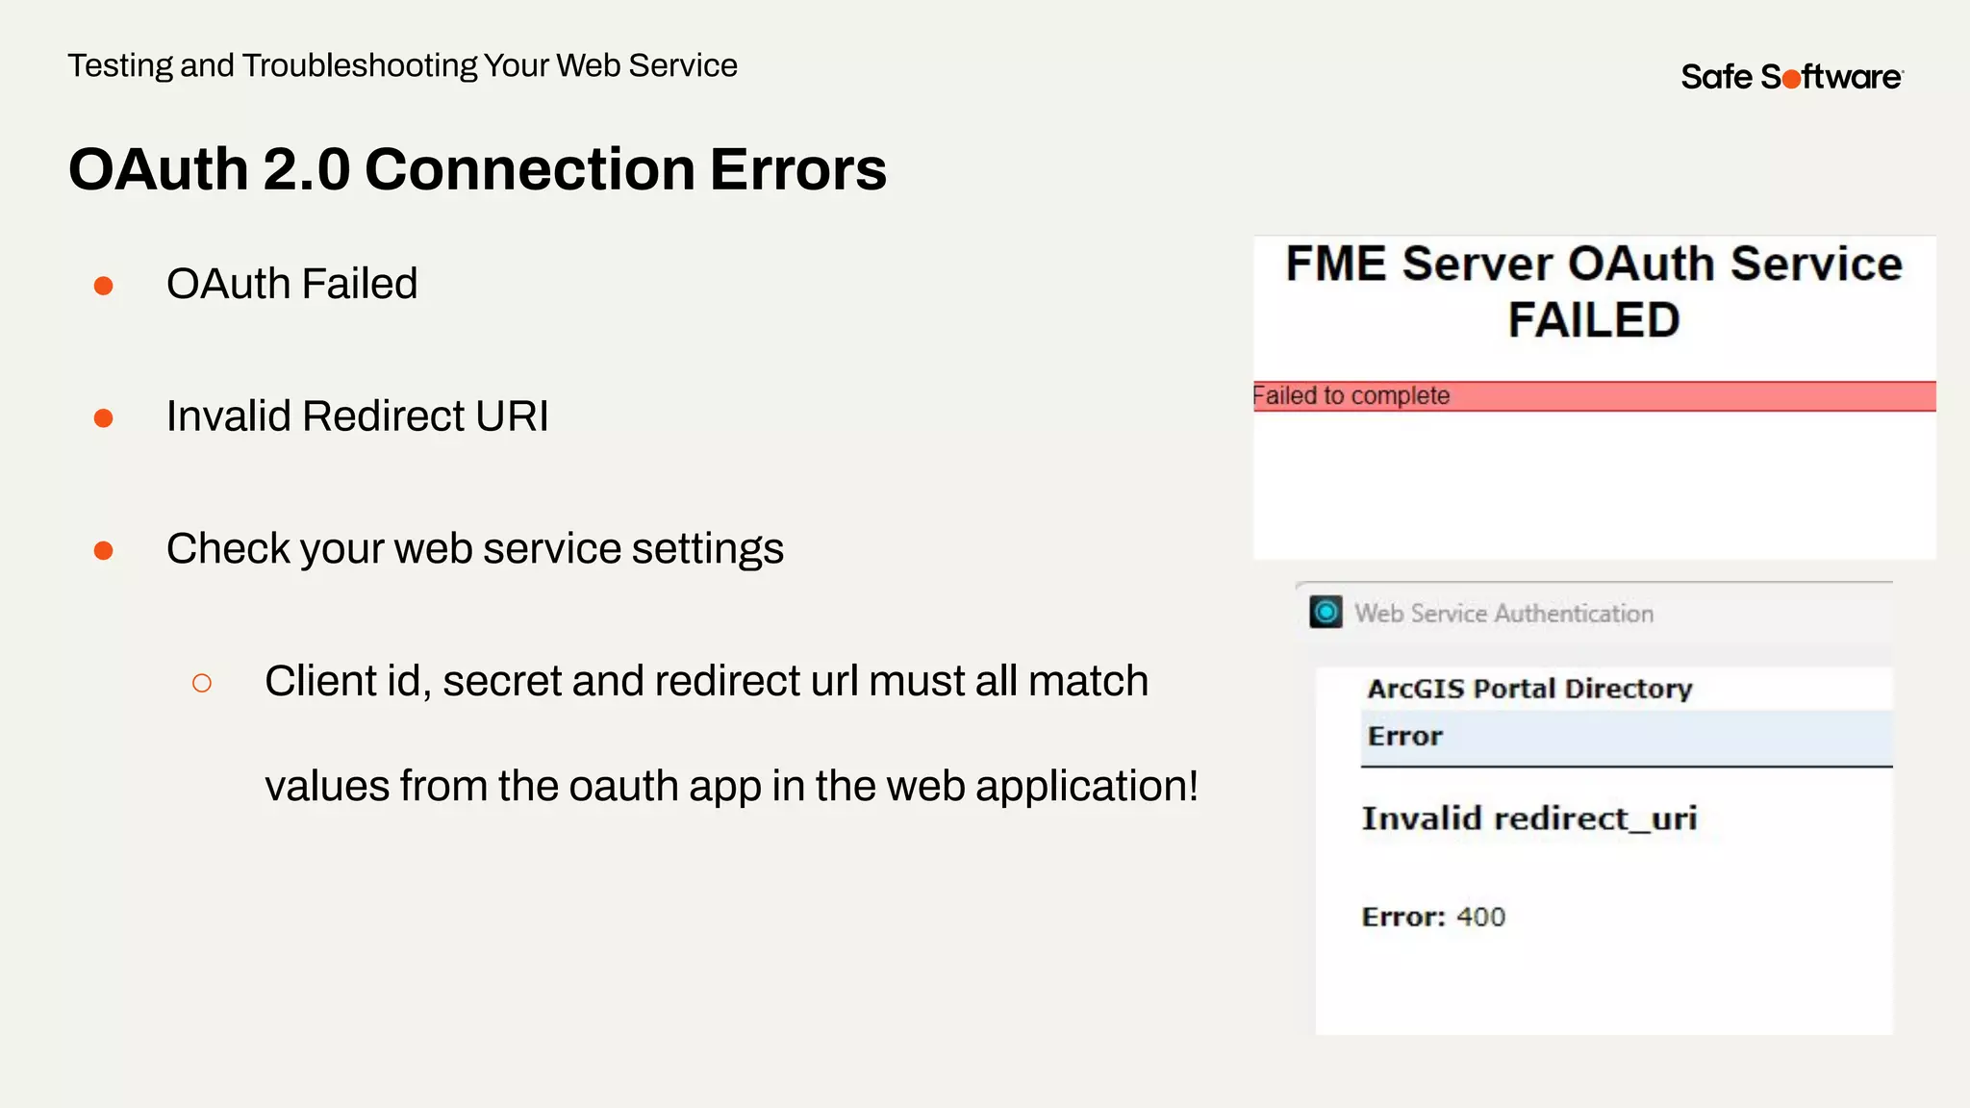
Task: Click the 'Testing and Troubleshooting Your Web Service' header
Action: pyautogui.click(x=402, y=65)
